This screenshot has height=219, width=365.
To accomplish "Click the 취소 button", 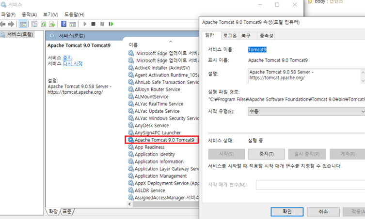I will tap(323, 212).
